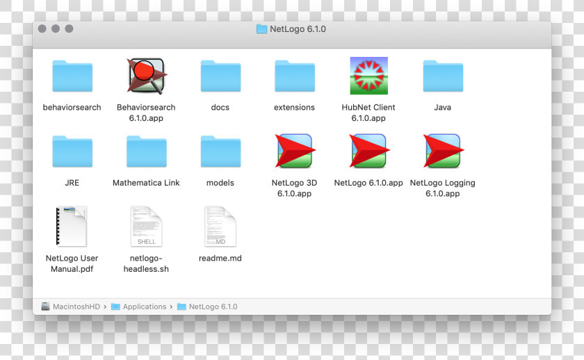Click the "NetLogo Logging 6.1.0.app" label

pos(442,188)
